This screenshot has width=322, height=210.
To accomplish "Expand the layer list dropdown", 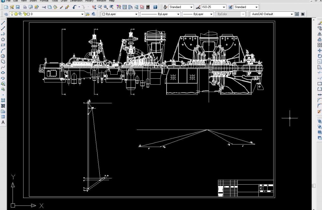I will click(82, 14).
